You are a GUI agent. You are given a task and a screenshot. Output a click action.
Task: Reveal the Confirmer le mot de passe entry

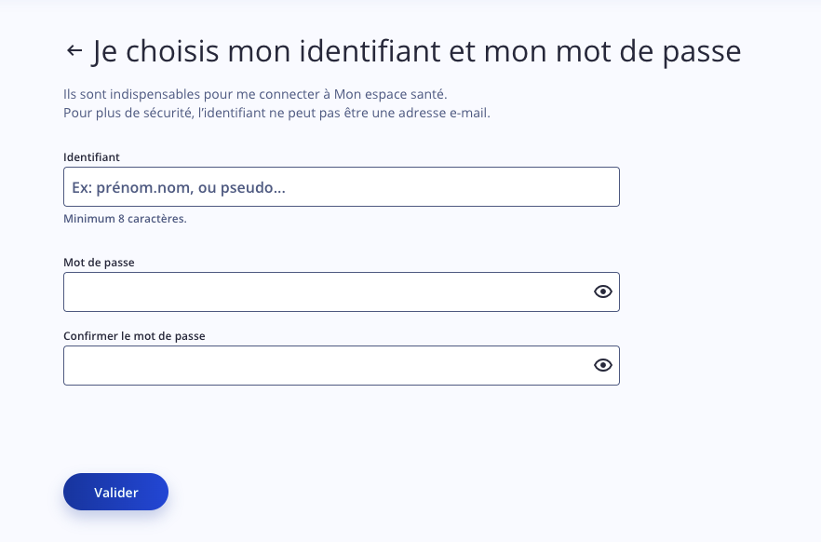[x=602, y=365]
